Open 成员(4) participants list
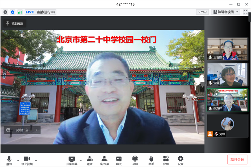 tap(104, 161)
